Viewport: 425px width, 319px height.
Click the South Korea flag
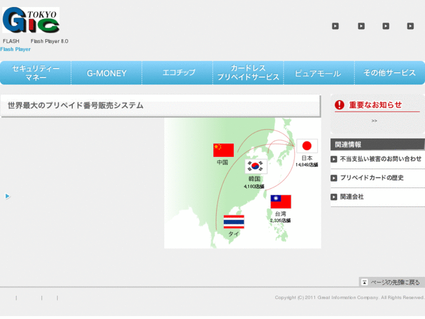coord(256,166)
